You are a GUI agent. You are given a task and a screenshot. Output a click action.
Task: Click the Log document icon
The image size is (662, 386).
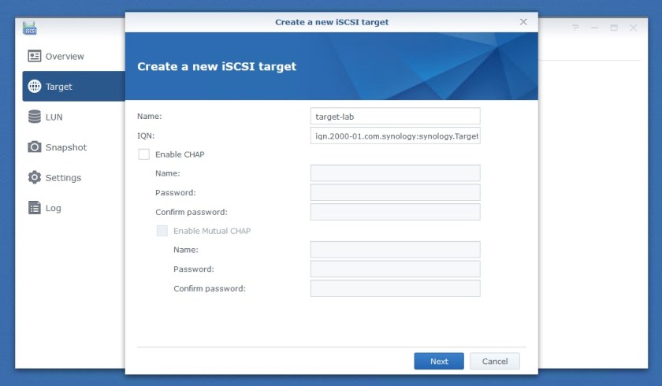tap(34, 208)
